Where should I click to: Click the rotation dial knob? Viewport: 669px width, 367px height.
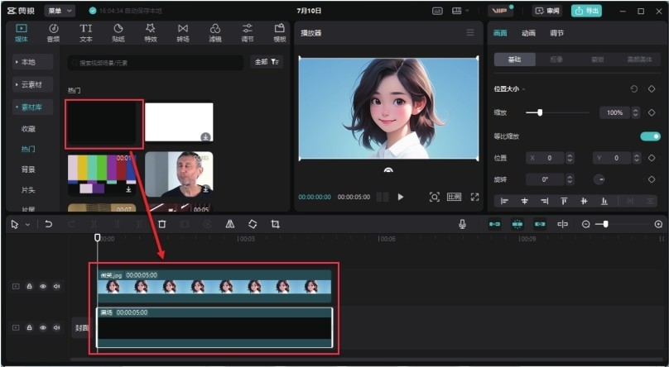pos(599,179)
